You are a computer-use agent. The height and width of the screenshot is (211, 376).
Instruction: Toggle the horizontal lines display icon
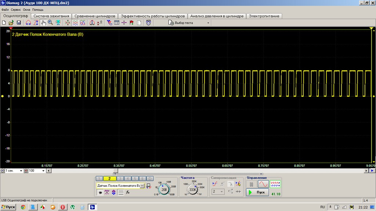[121, 192]
